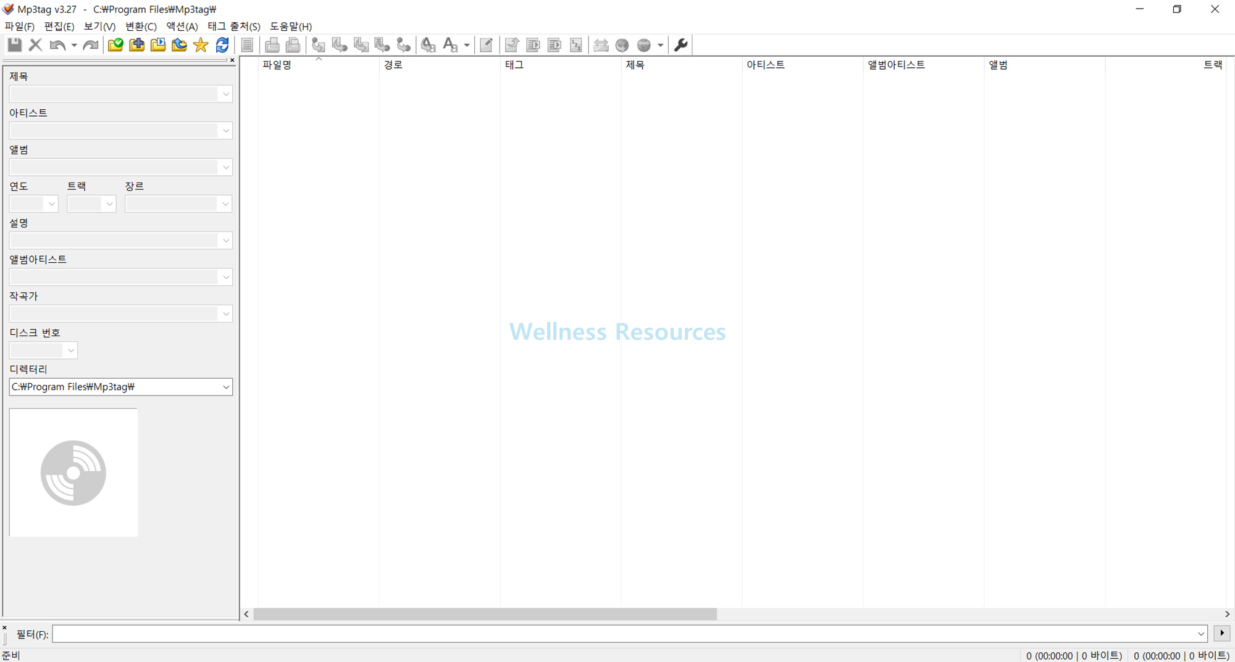Click the Remove tag X icon
Image resolution: width=1235 pixels, height=662 pixels.
tap(35, 45)
